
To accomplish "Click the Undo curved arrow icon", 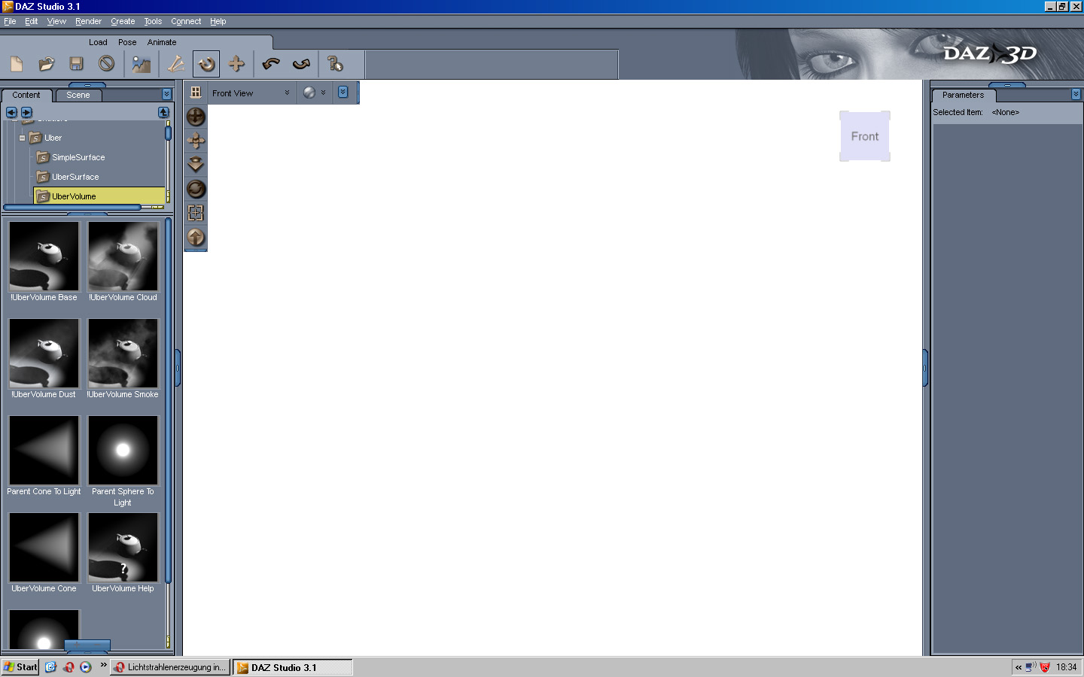I will click(271, 64).
